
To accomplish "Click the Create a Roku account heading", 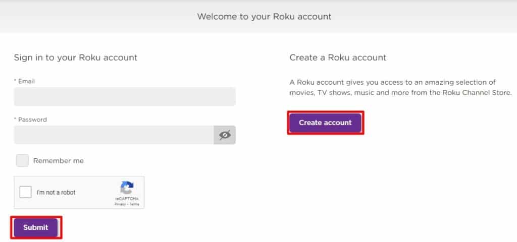I will click(338, 57).
